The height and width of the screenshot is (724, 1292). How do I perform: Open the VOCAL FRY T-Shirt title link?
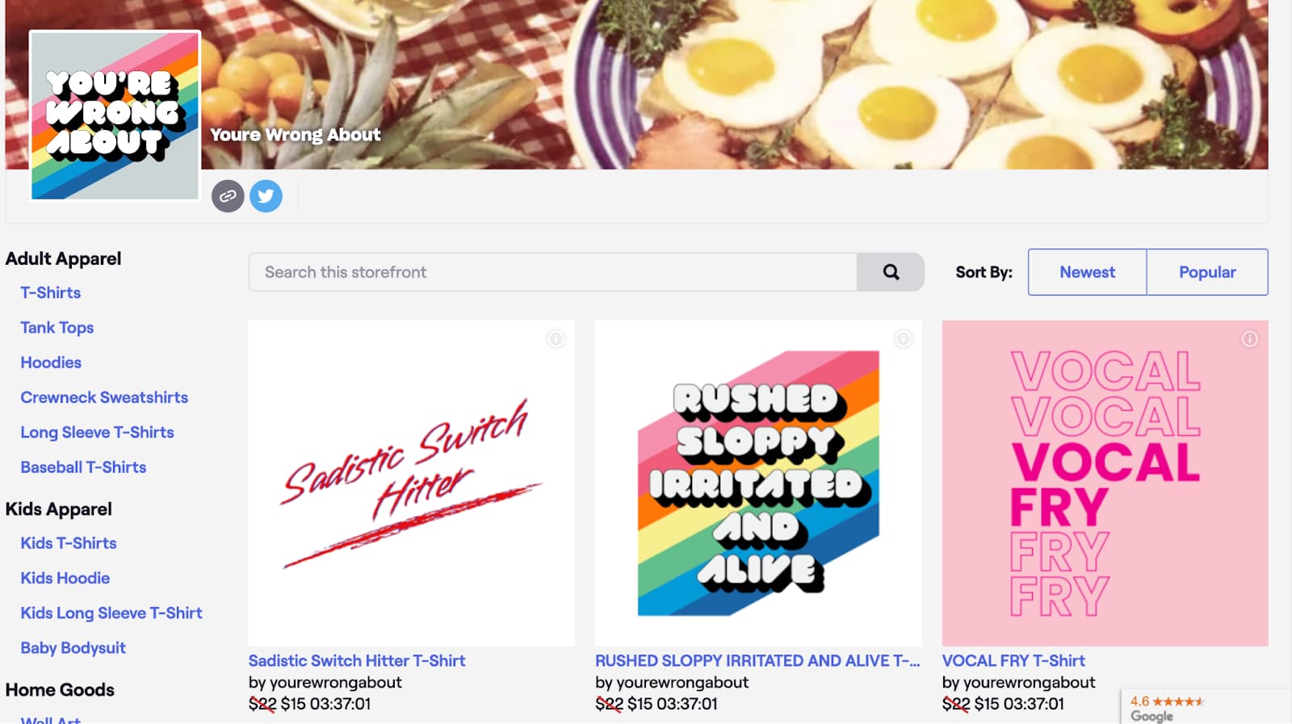pos(1013,661)
